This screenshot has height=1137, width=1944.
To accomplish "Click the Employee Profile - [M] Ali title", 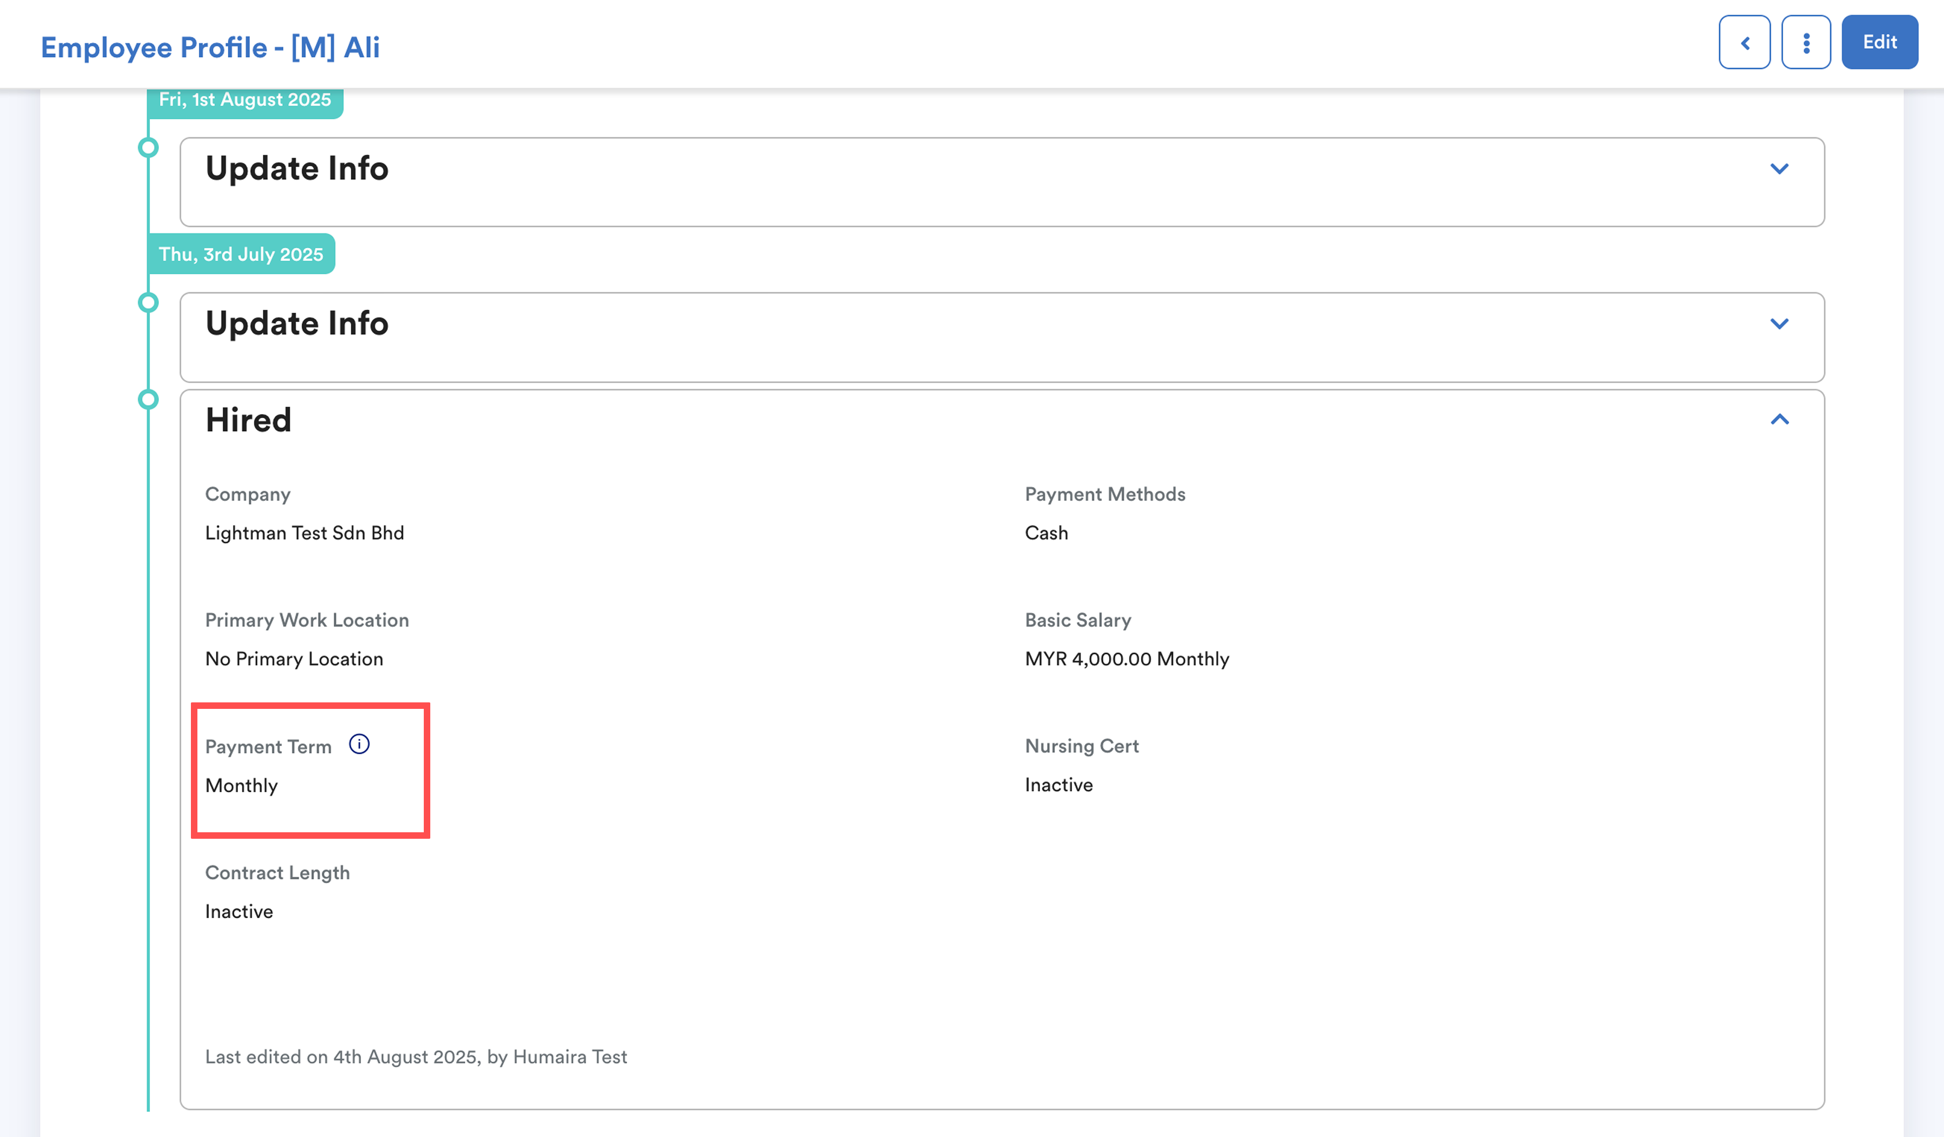I will [210, 48].
